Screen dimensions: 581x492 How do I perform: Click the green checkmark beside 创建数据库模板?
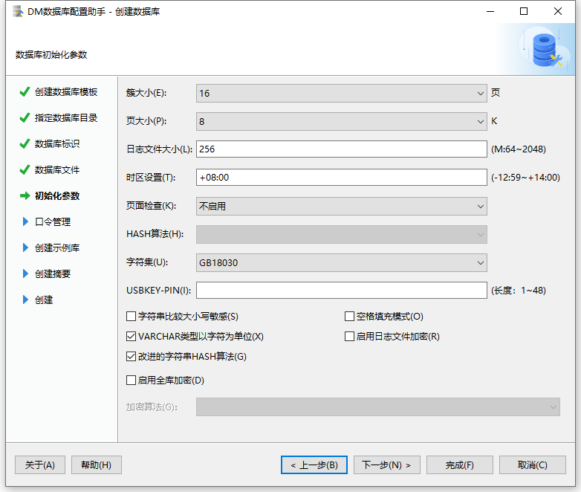[x=25, y=92]
